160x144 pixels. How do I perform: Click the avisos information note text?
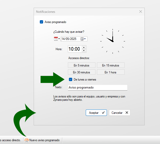coord(89,98)
